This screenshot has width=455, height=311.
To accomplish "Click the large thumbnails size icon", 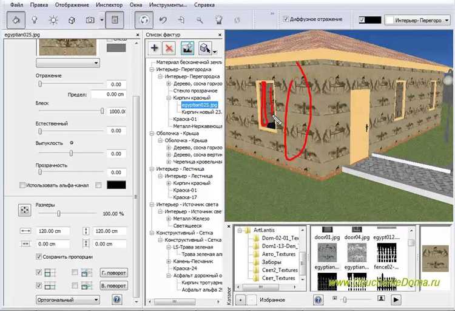I will (381, 298).
